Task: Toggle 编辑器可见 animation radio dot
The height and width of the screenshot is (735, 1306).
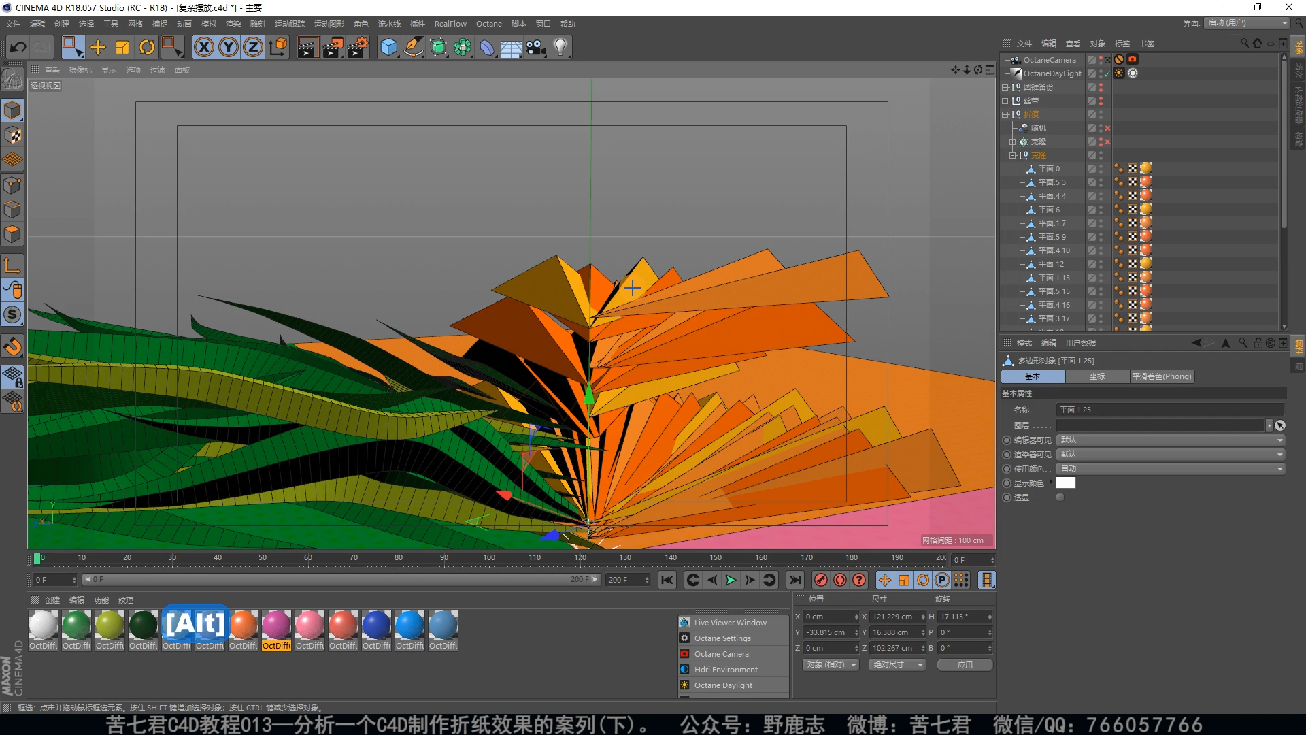Action: 1007,440
